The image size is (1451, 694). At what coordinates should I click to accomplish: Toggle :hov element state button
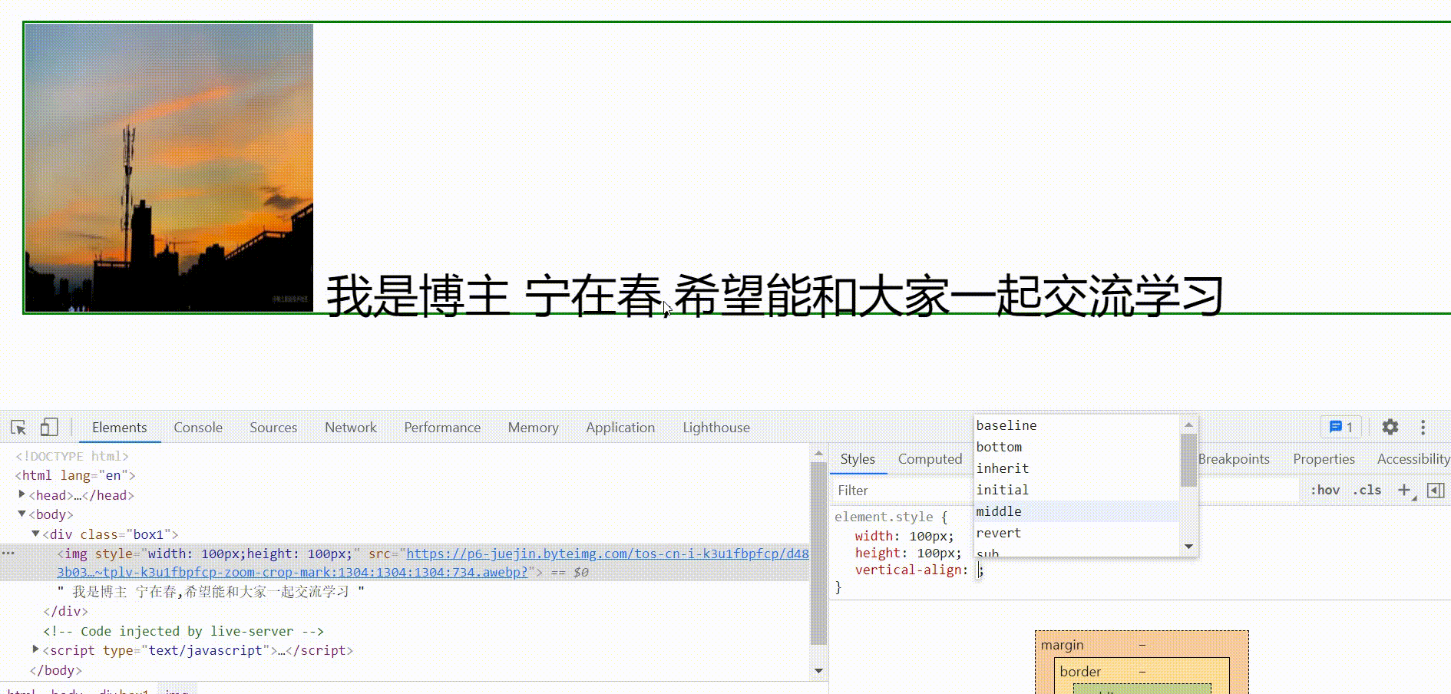pos(1325,490)
